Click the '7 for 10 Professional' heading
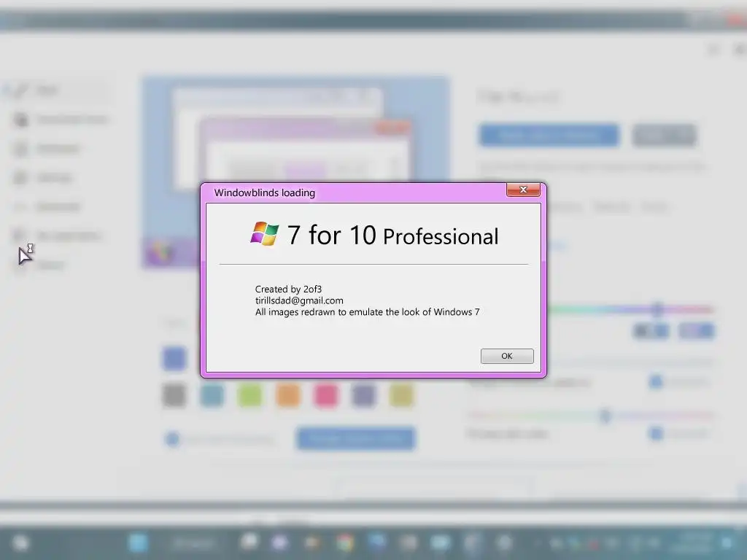This screenshot has height=560, width=747. (x=393, y=236)
